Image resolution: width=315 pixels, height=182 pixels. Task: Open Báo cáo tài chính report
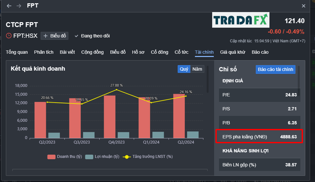tap(275, 69)
